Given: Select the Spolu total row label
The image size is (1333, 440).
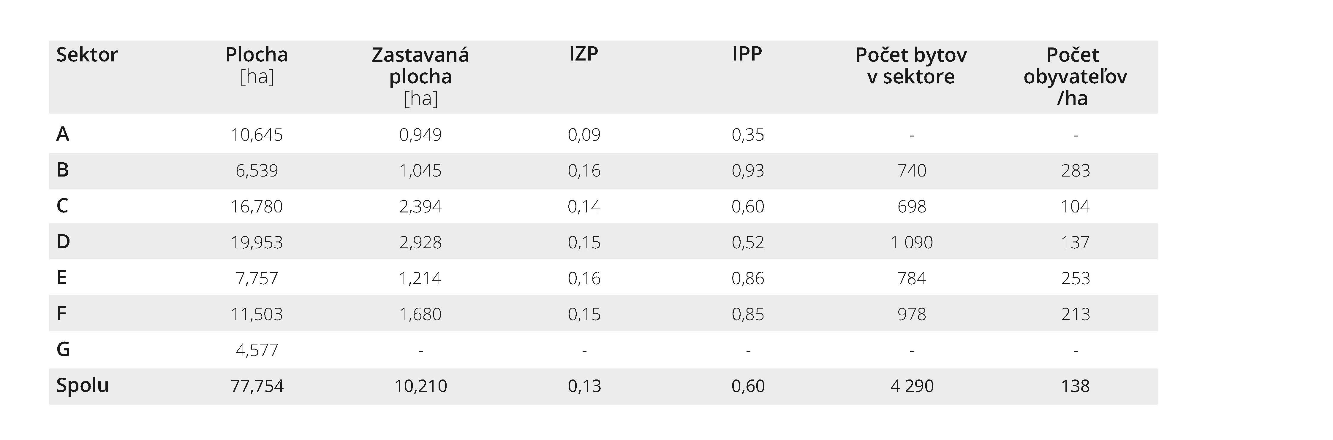Looking at the screenshot, I should coord(82,386).
